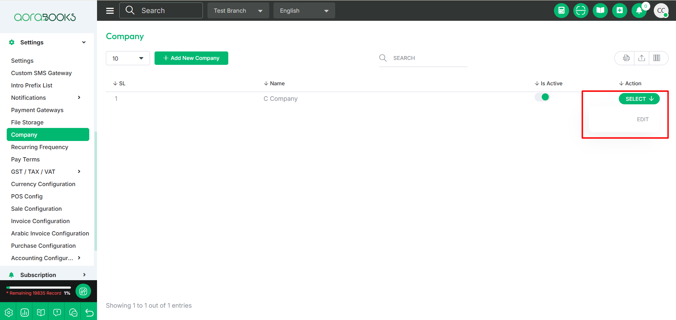676x320 pixels.
Task: Open the hamburger menu icon
Action: [x=110, y=11]
